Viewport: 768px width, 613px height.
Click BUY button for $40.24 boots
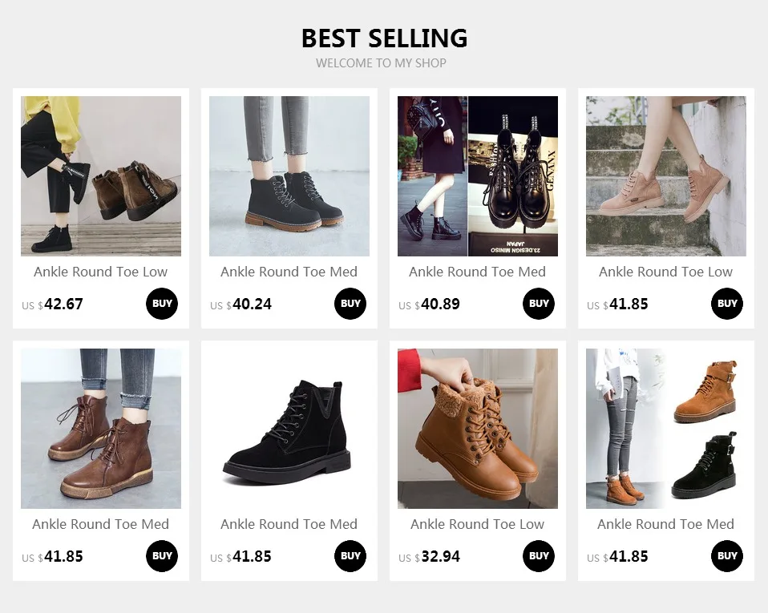tap(350, 304)
